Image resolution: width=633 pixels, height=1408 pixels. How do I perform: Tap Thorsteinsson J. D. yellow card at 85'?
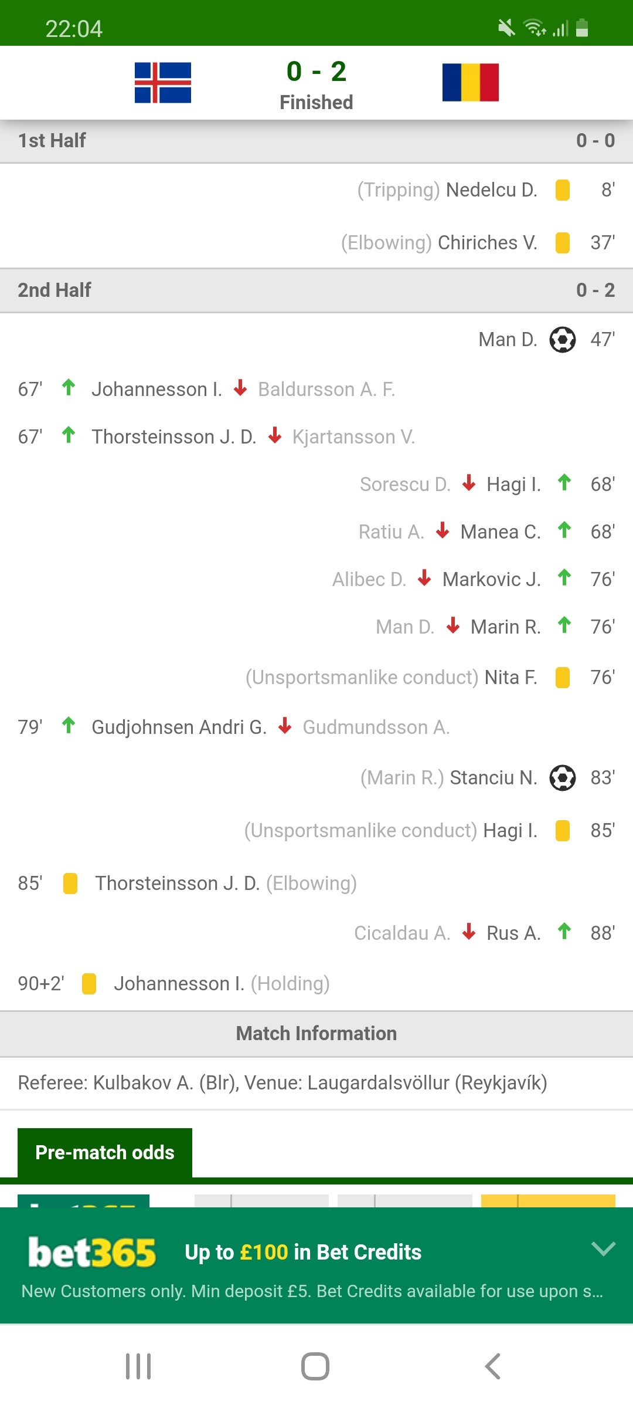click(x=70, y=884)
